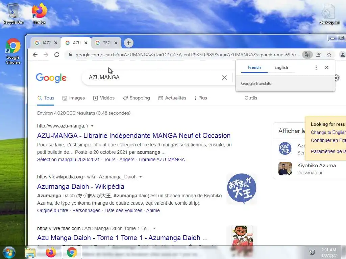Open the Shopping search tab

137,98
